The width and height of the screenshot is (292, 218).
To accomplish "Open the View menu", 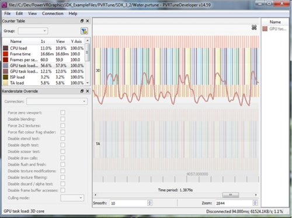I will (x=32, y=13).
